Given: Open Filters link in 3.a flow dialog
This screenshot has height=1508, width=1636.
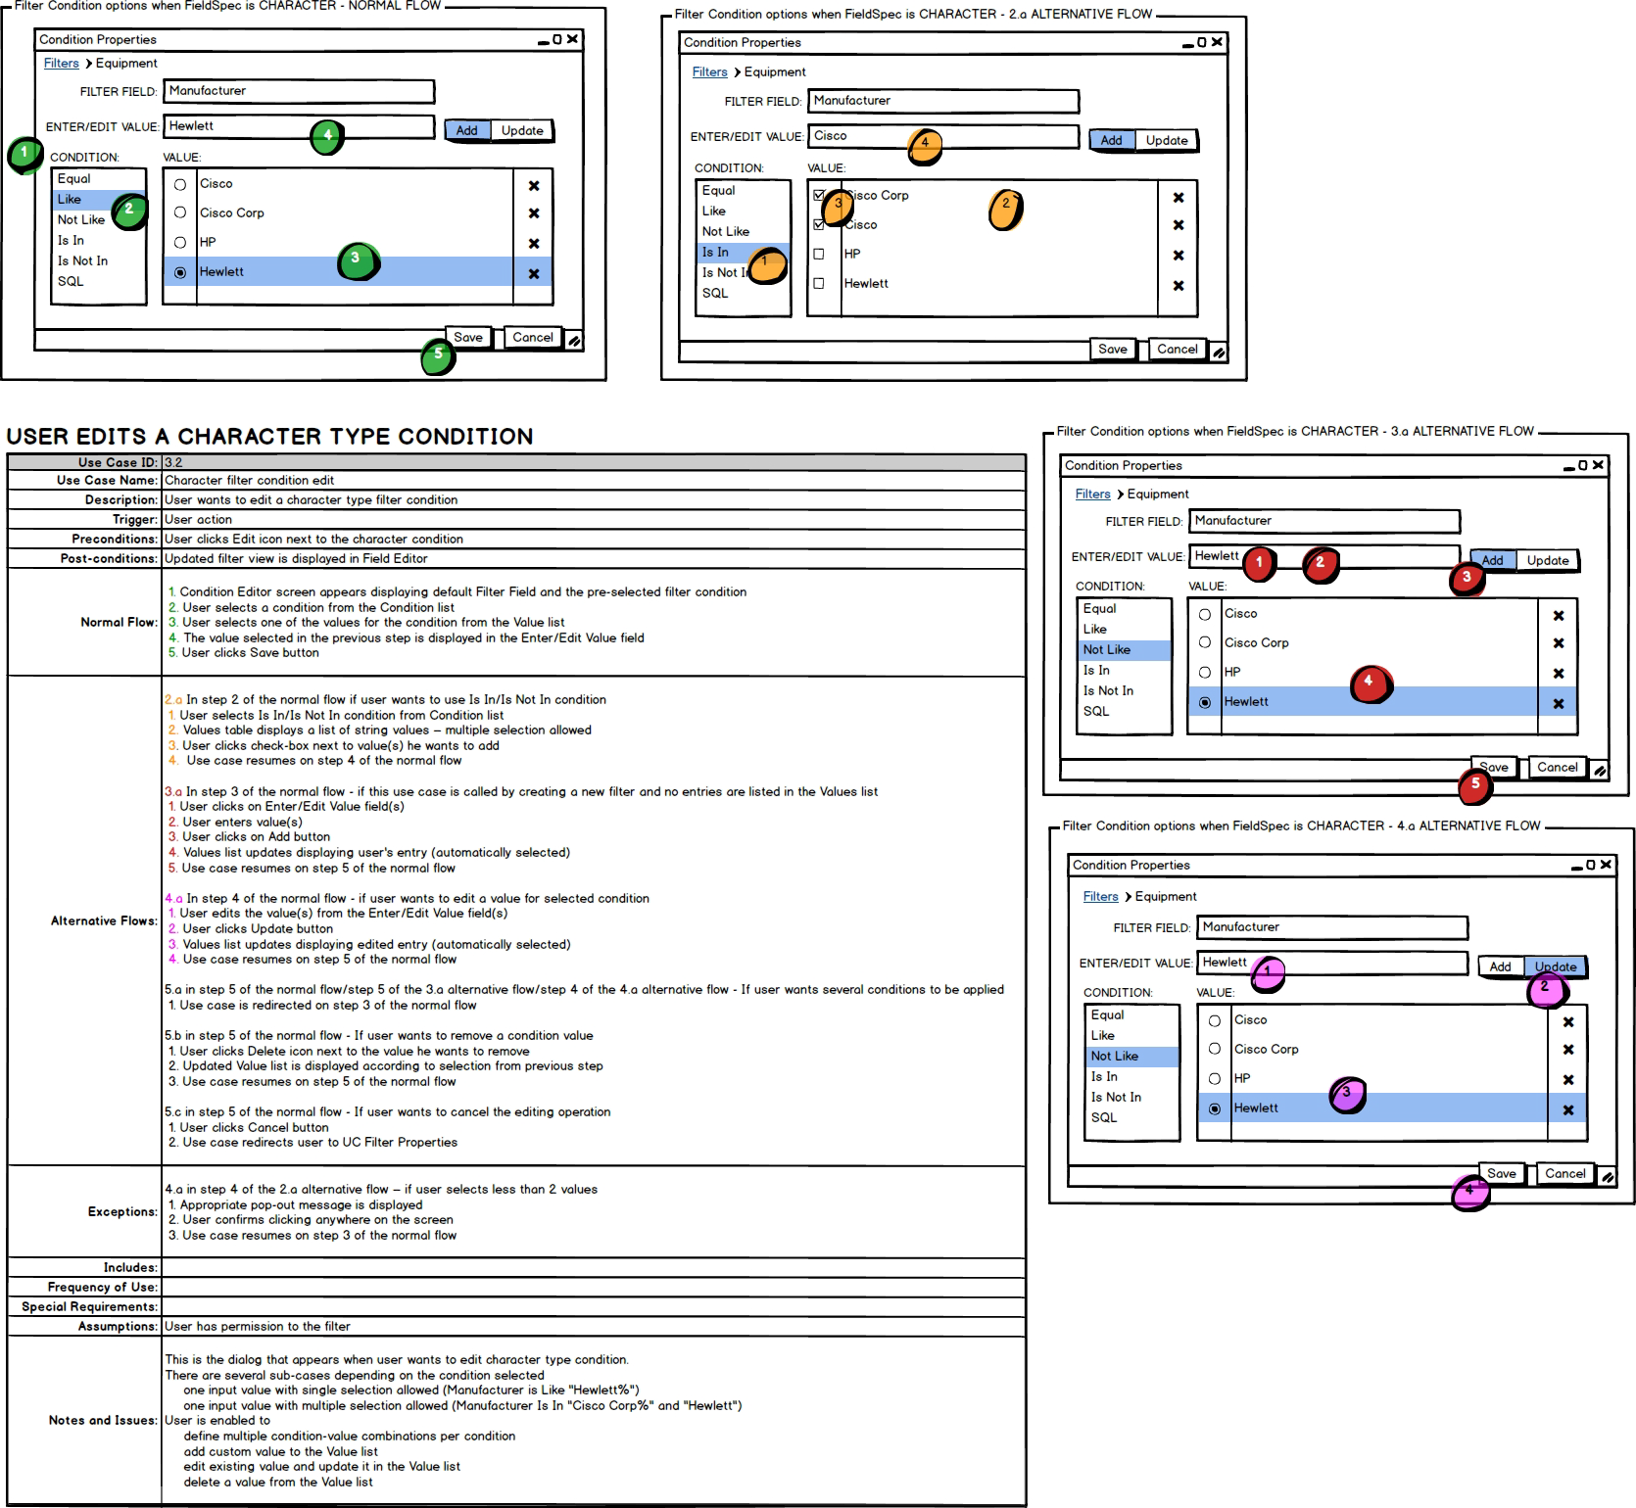Looking at the screenshot, I should [1093, 495].
